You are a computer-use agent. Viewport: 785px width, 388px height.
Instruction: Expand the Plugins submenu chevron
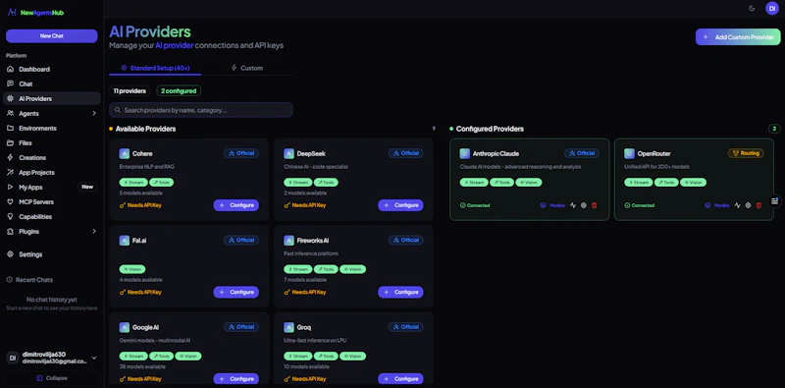coord(94,232)
